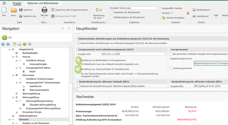
Task: Click into the Registrierungsnummer input field
Action: tap(211, 63)
